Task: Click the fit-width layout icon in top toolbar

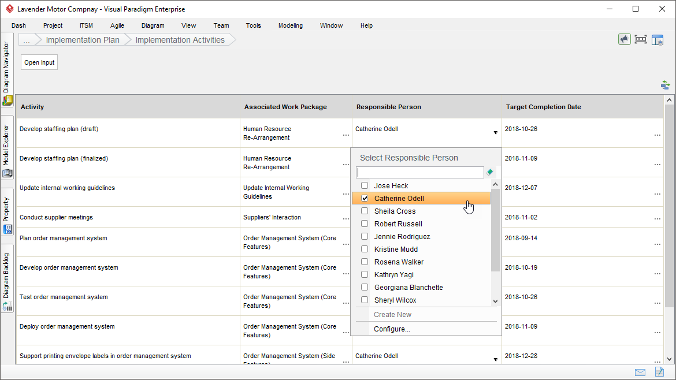Action: coord(641,40)
